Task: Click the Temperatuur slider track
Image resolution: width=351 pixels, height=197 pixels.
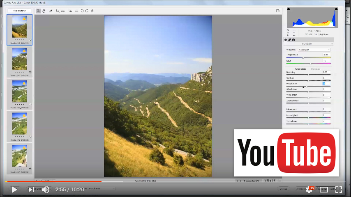Action: click(308, 57)
